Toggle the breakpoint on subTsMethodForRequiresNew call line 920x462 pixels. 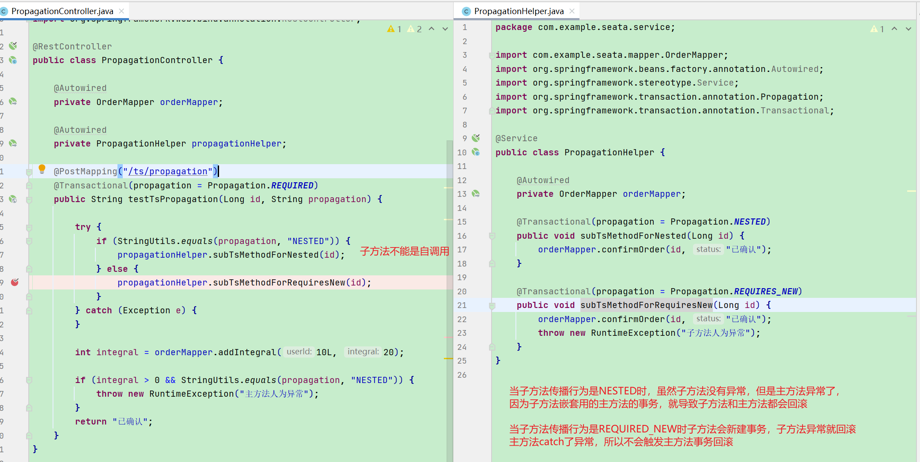(x=15, y=282)
